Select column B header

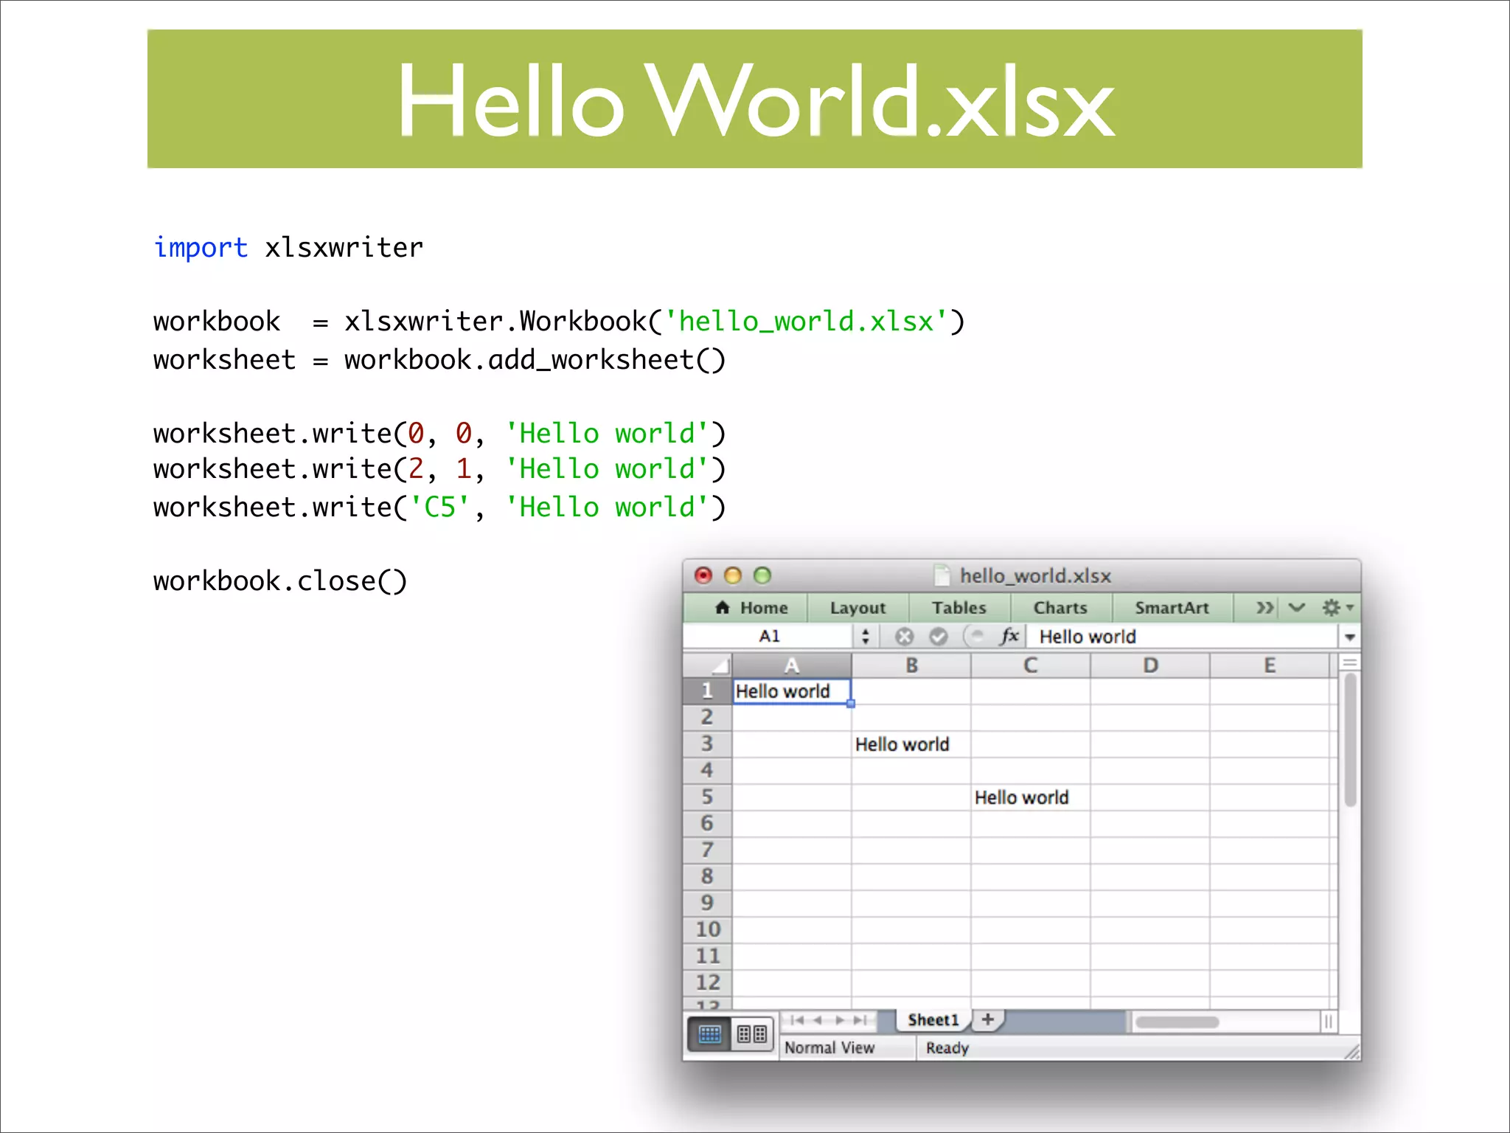click(x=911, y=666)
